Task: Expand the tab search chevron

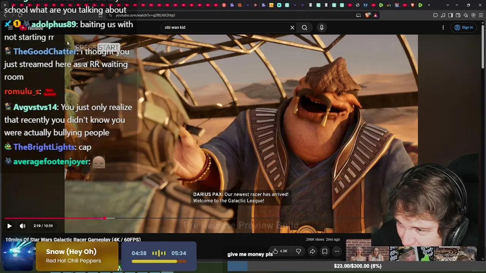Action: pyautogui.click(x=448, y=5)
